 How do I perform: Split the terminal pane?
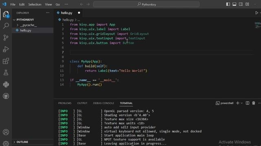248,103
